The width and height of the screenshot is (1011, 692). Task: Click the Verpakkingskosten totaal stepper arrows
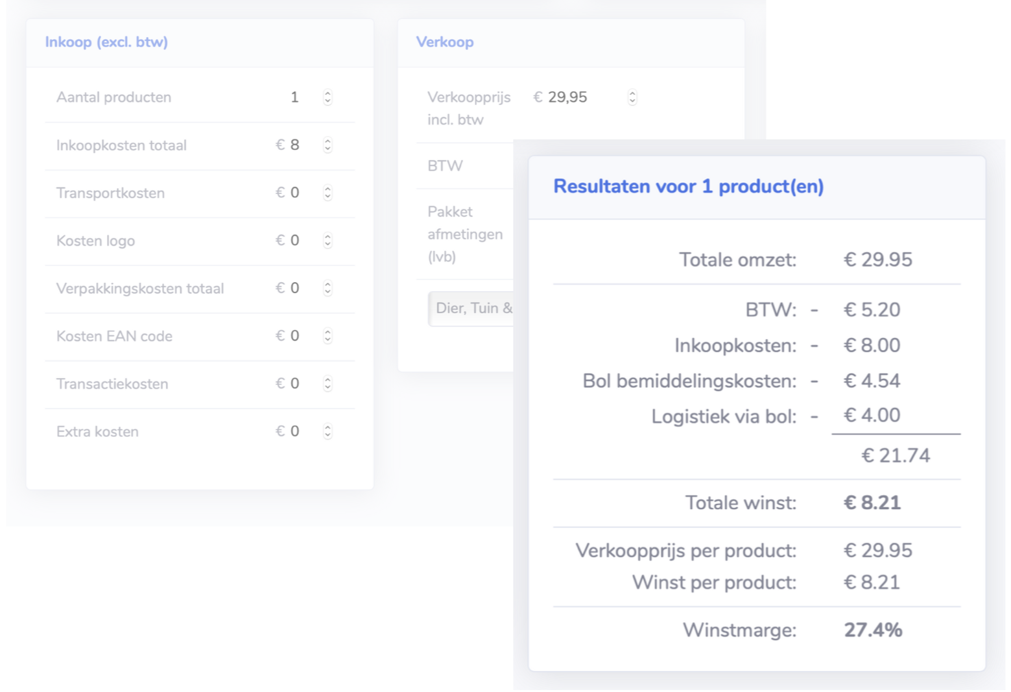point(327,289)
